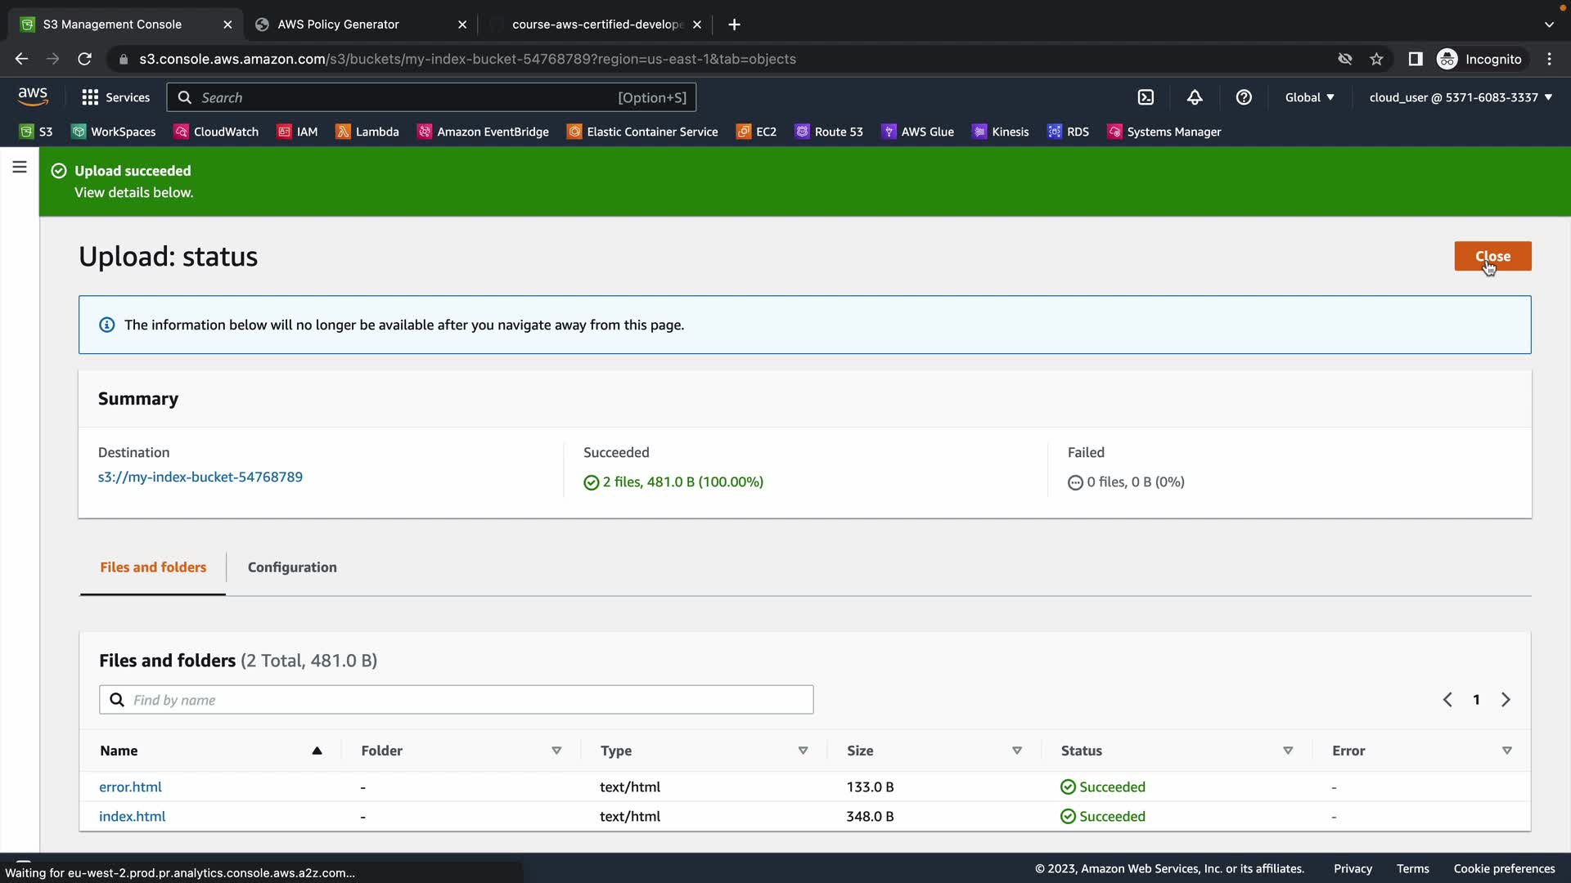Click the Lambda bookmark shortcut
1571x883 pixels.
pos(367,132)
